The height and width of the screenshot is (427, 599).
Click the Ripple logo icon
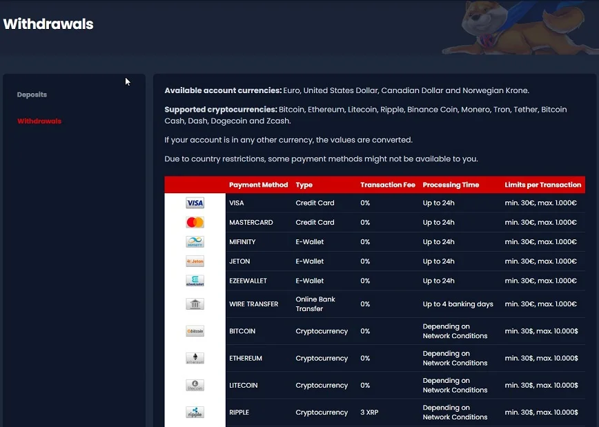click(195, 413)
